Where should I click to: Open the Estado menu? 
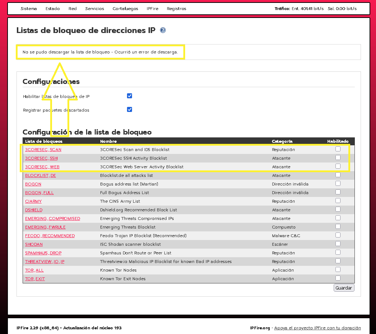52,9
